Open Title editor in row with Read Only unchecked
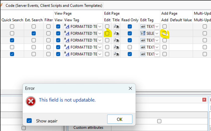Image resolution: width=211 pixels, height=131 pixels. (x=116, y=47)
